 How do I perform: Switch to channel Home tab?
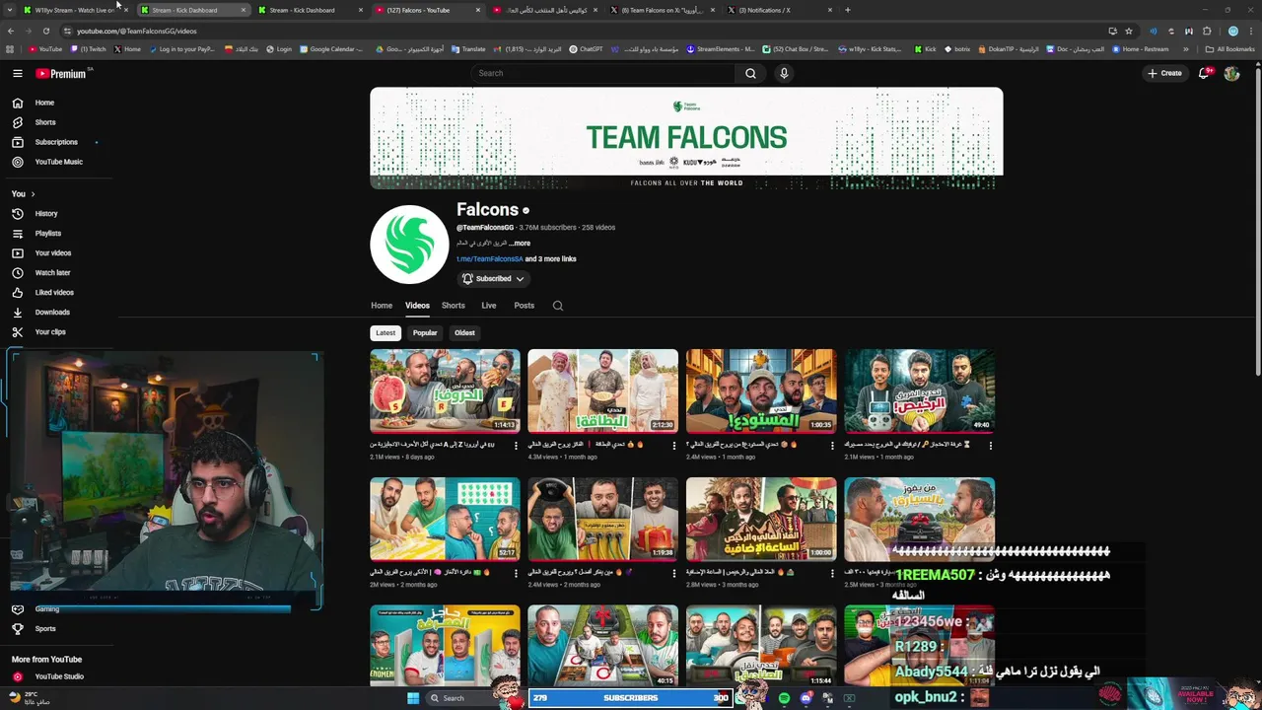pyautogui.click(x=382, y=306)
